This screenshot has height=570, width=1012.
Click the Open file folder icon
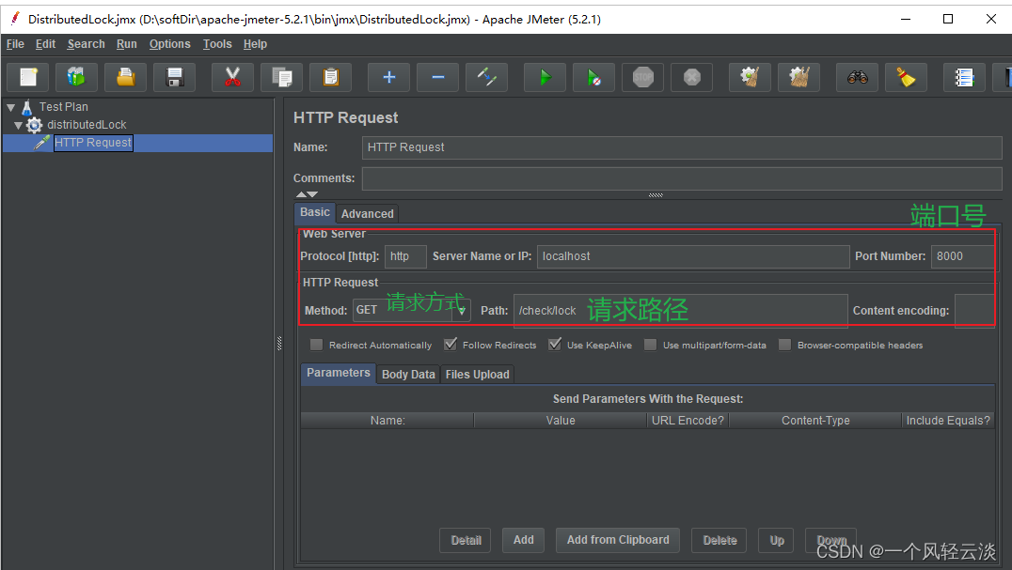(125, 78)
